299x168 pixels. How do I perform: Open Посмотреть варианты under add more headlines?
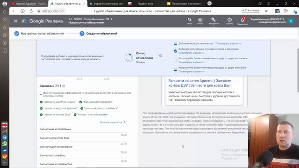tap(228, 43)
